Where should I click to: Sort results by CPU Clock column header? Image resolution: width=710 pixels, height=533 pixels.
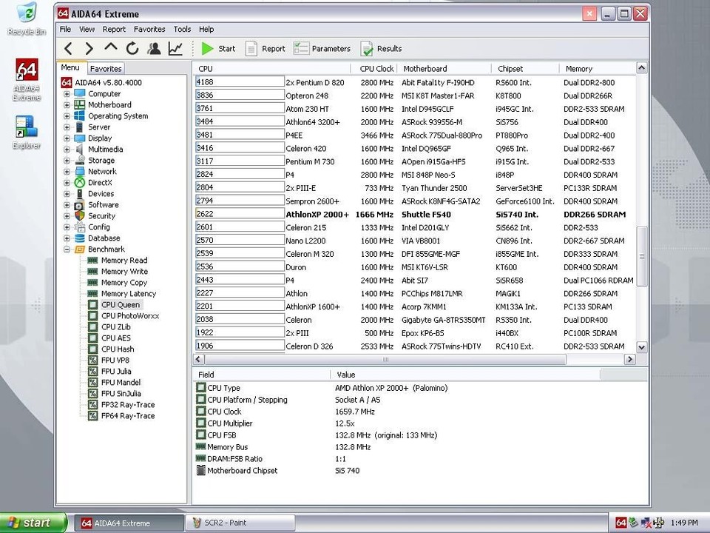pyautogui.click(x=376, y=69)
